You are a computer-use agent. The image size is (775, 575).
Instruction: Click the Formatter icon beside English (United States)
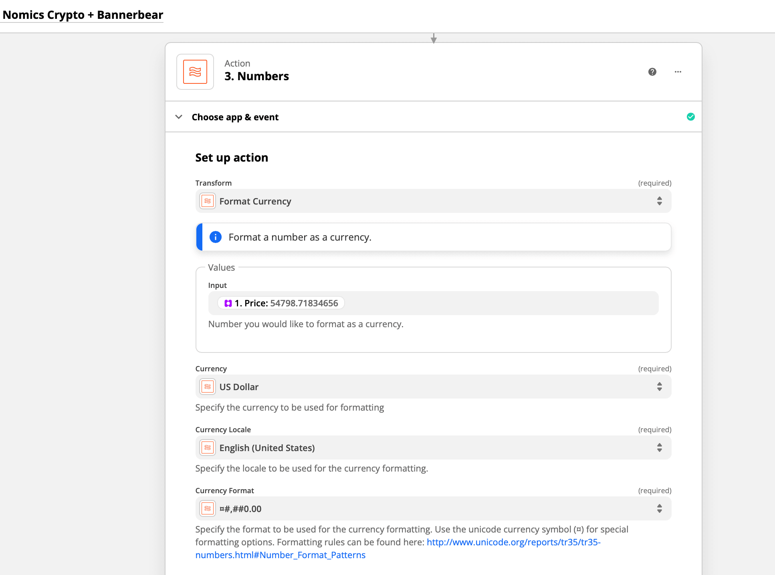click(x=208, y=447)
